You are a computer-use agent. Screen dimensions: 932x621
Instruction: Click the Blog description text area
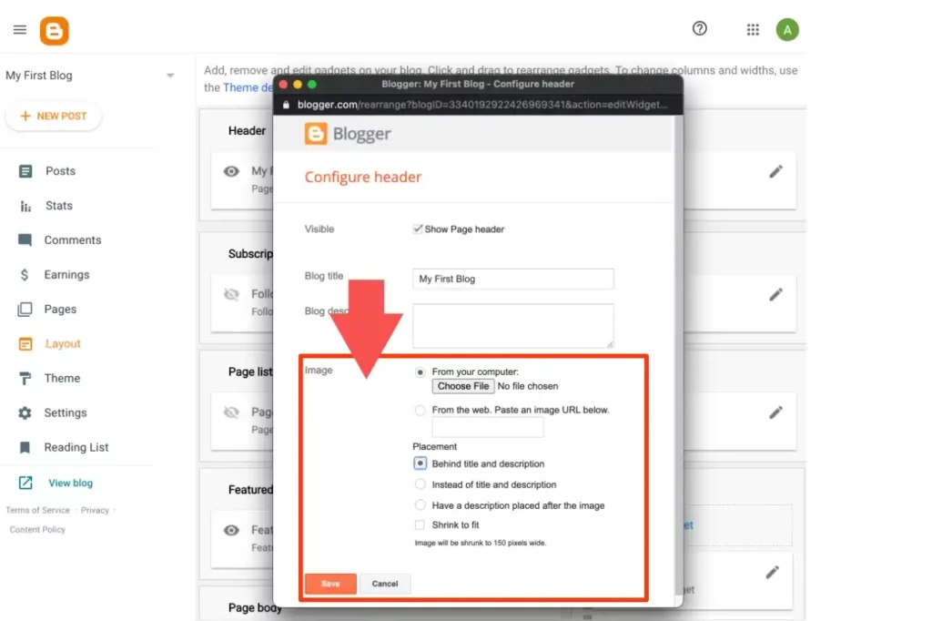513,326
